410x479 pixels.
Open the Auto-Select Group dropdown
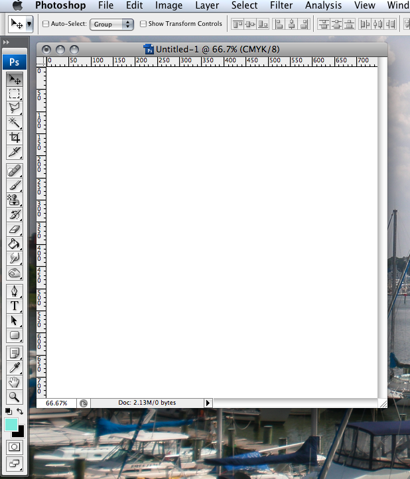(112, 24)
